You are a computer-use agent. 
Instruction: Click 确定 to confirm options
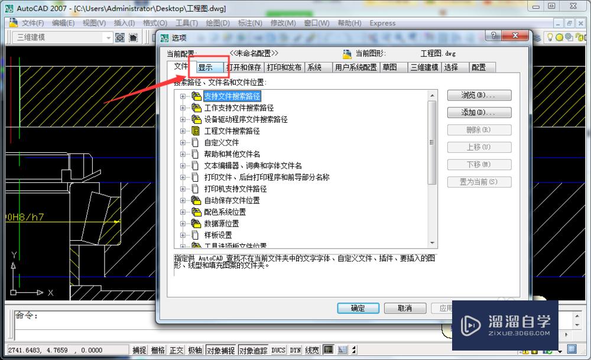[x=358, y=308]
